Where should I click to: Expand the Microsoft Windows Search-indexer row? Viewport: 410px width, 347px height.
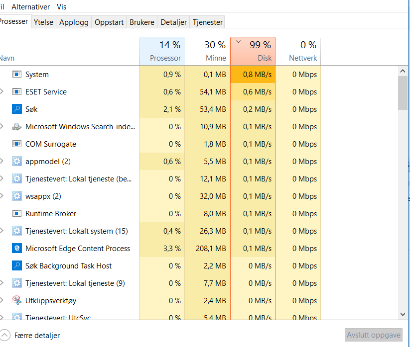pos(2,126)
